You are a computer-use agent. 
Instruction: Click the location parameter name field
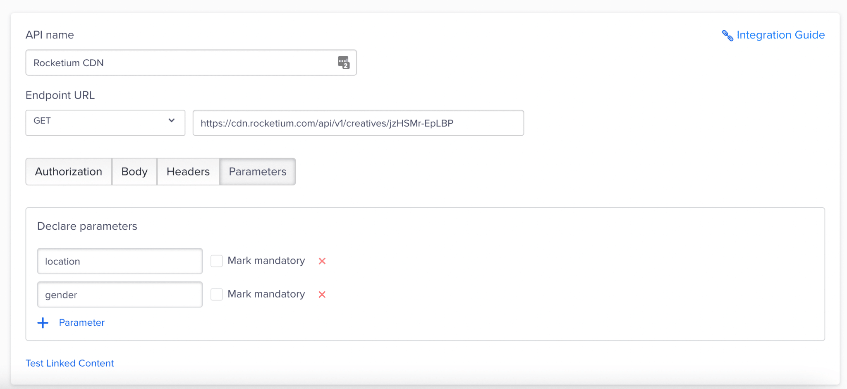click(120, 261)
